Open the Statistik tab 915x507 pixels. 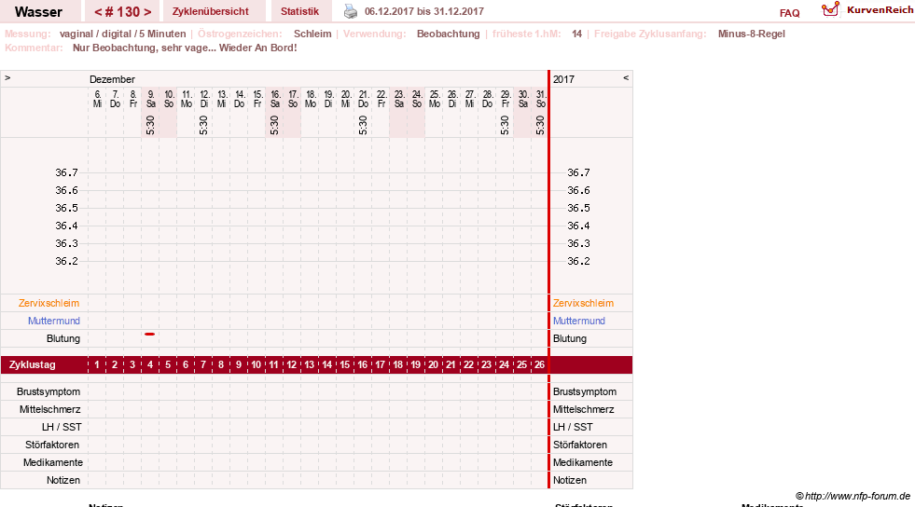point(299,11)
